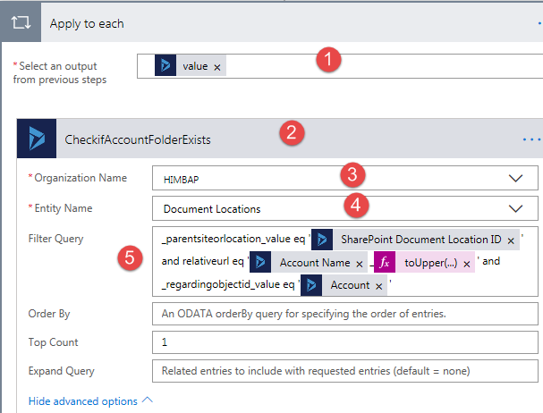Click the fx expression icon
Image resolution: width=543 pixels, height=413 pixels.
(385, 262)
